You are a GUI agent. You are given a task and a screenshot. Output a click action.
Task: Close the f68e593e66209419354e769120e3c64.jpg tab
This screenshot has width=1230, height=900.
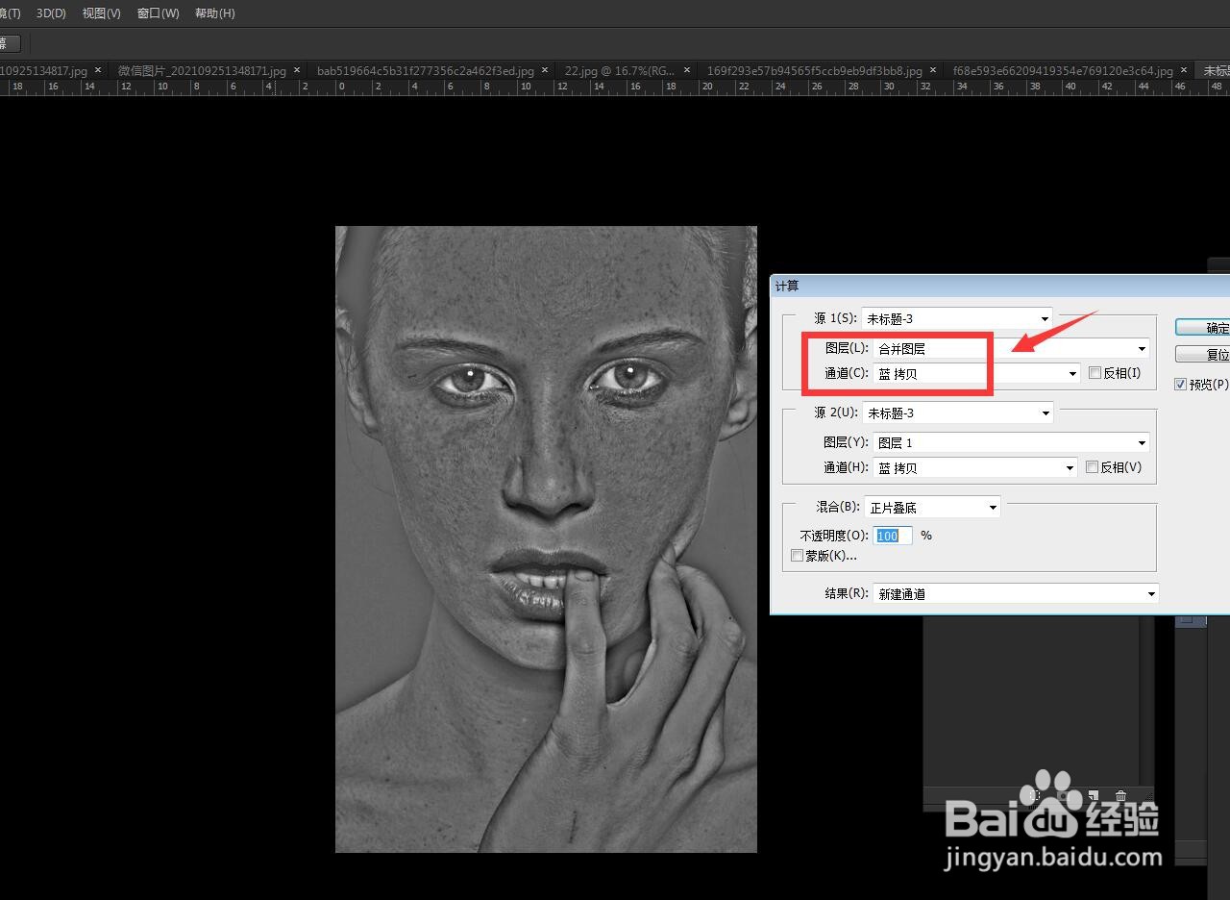(x=1182, y=70)
